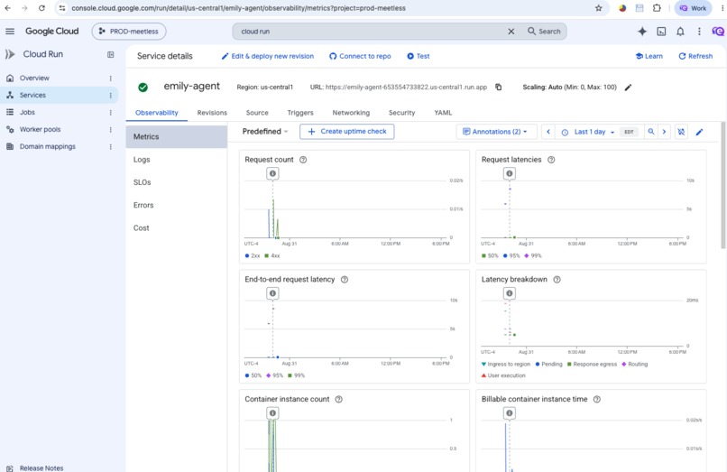Screen dimensions: 727x472
Task: Open more options next to Jobs
Action: [x=110, y=112]
